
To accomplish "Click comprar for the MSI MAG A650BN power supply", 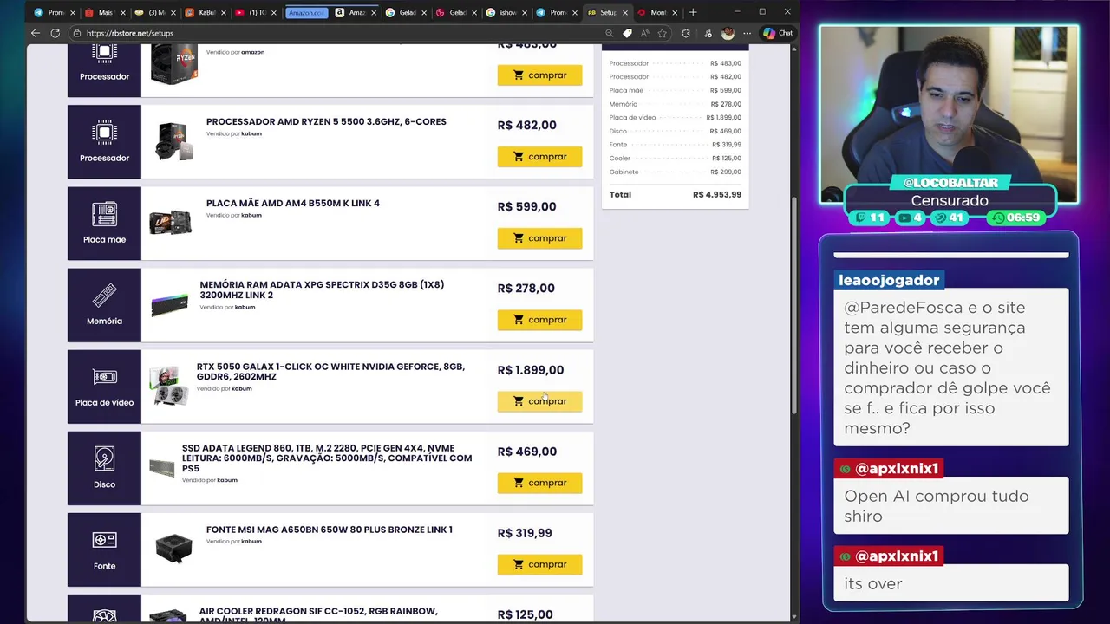I will pos(539,564).
